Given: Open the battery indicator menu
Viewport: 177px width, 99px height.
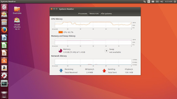Looking at the screenshot, I should click(x=157, y=2).
